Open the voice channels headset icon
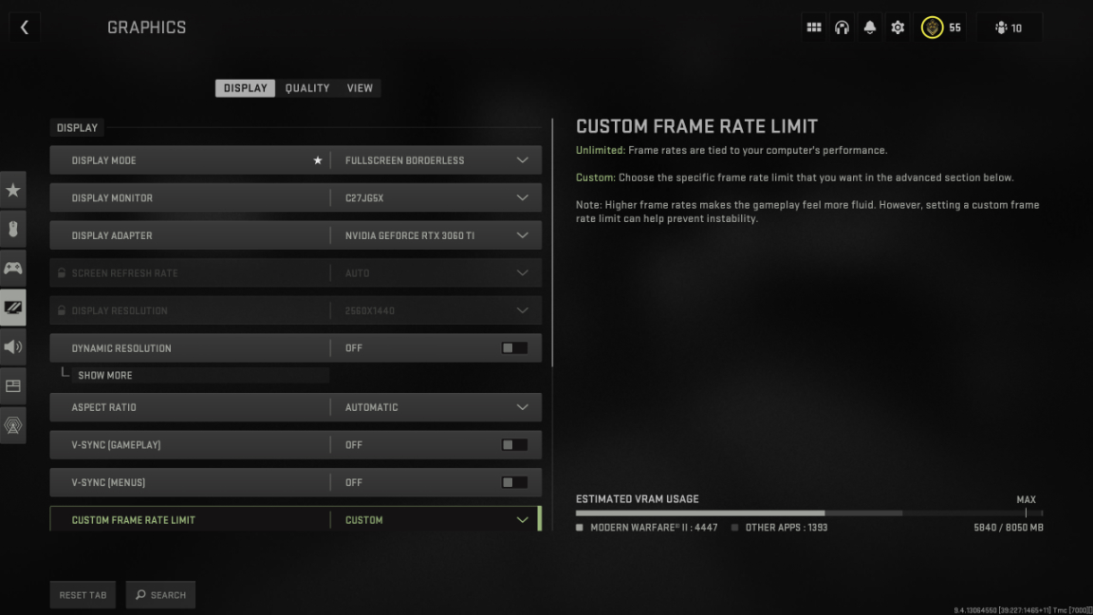This screenshot has width=1093, height=615. (842, 28)
